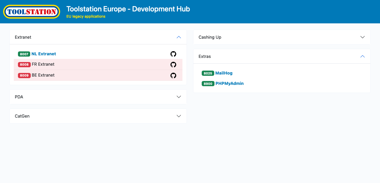Screen dimensions: 380x183
Task: Open GitHub repo icon for NL Extranet
Action: [x=173, y=54]
